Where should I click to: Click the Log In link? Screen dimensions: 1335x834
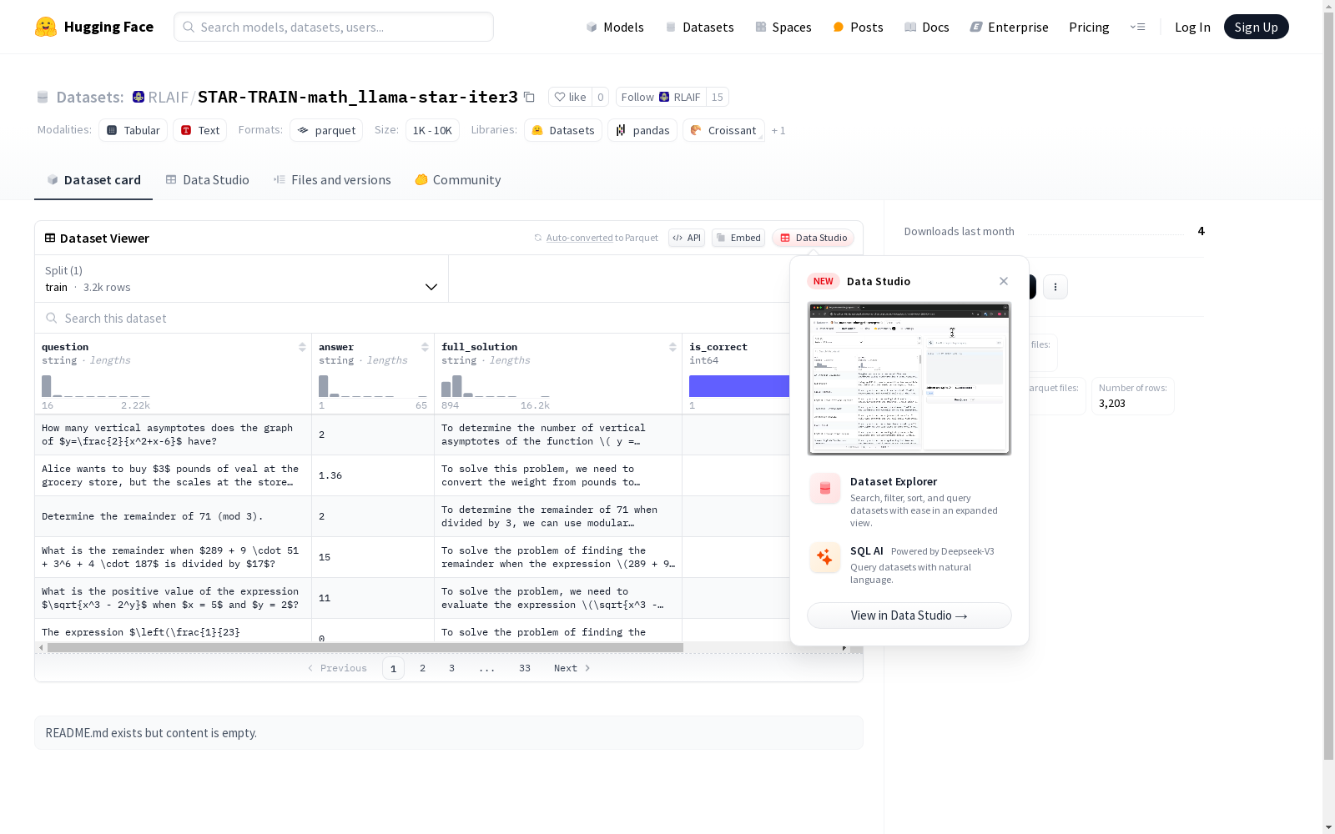(1192, 27)
